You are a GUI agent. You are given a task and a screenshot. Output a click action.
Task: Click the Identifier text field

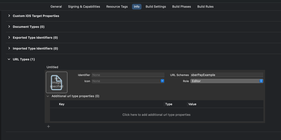pyautogui.click(x=128, y=75)
